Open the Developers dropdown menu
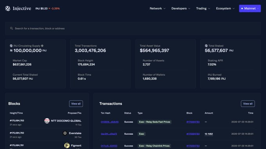 (181, 9)
